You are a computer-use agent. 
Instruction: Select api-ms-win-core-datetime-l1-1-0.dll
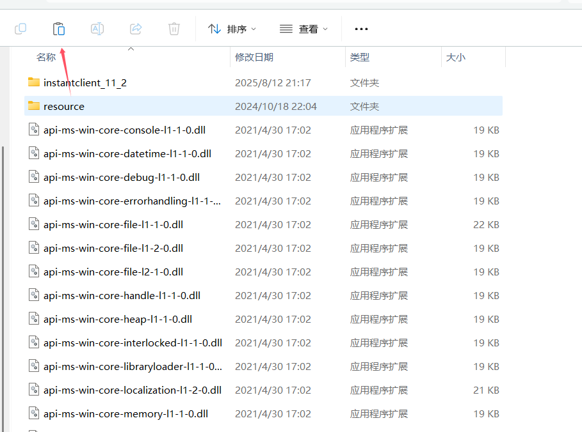[x=123, y=153]
